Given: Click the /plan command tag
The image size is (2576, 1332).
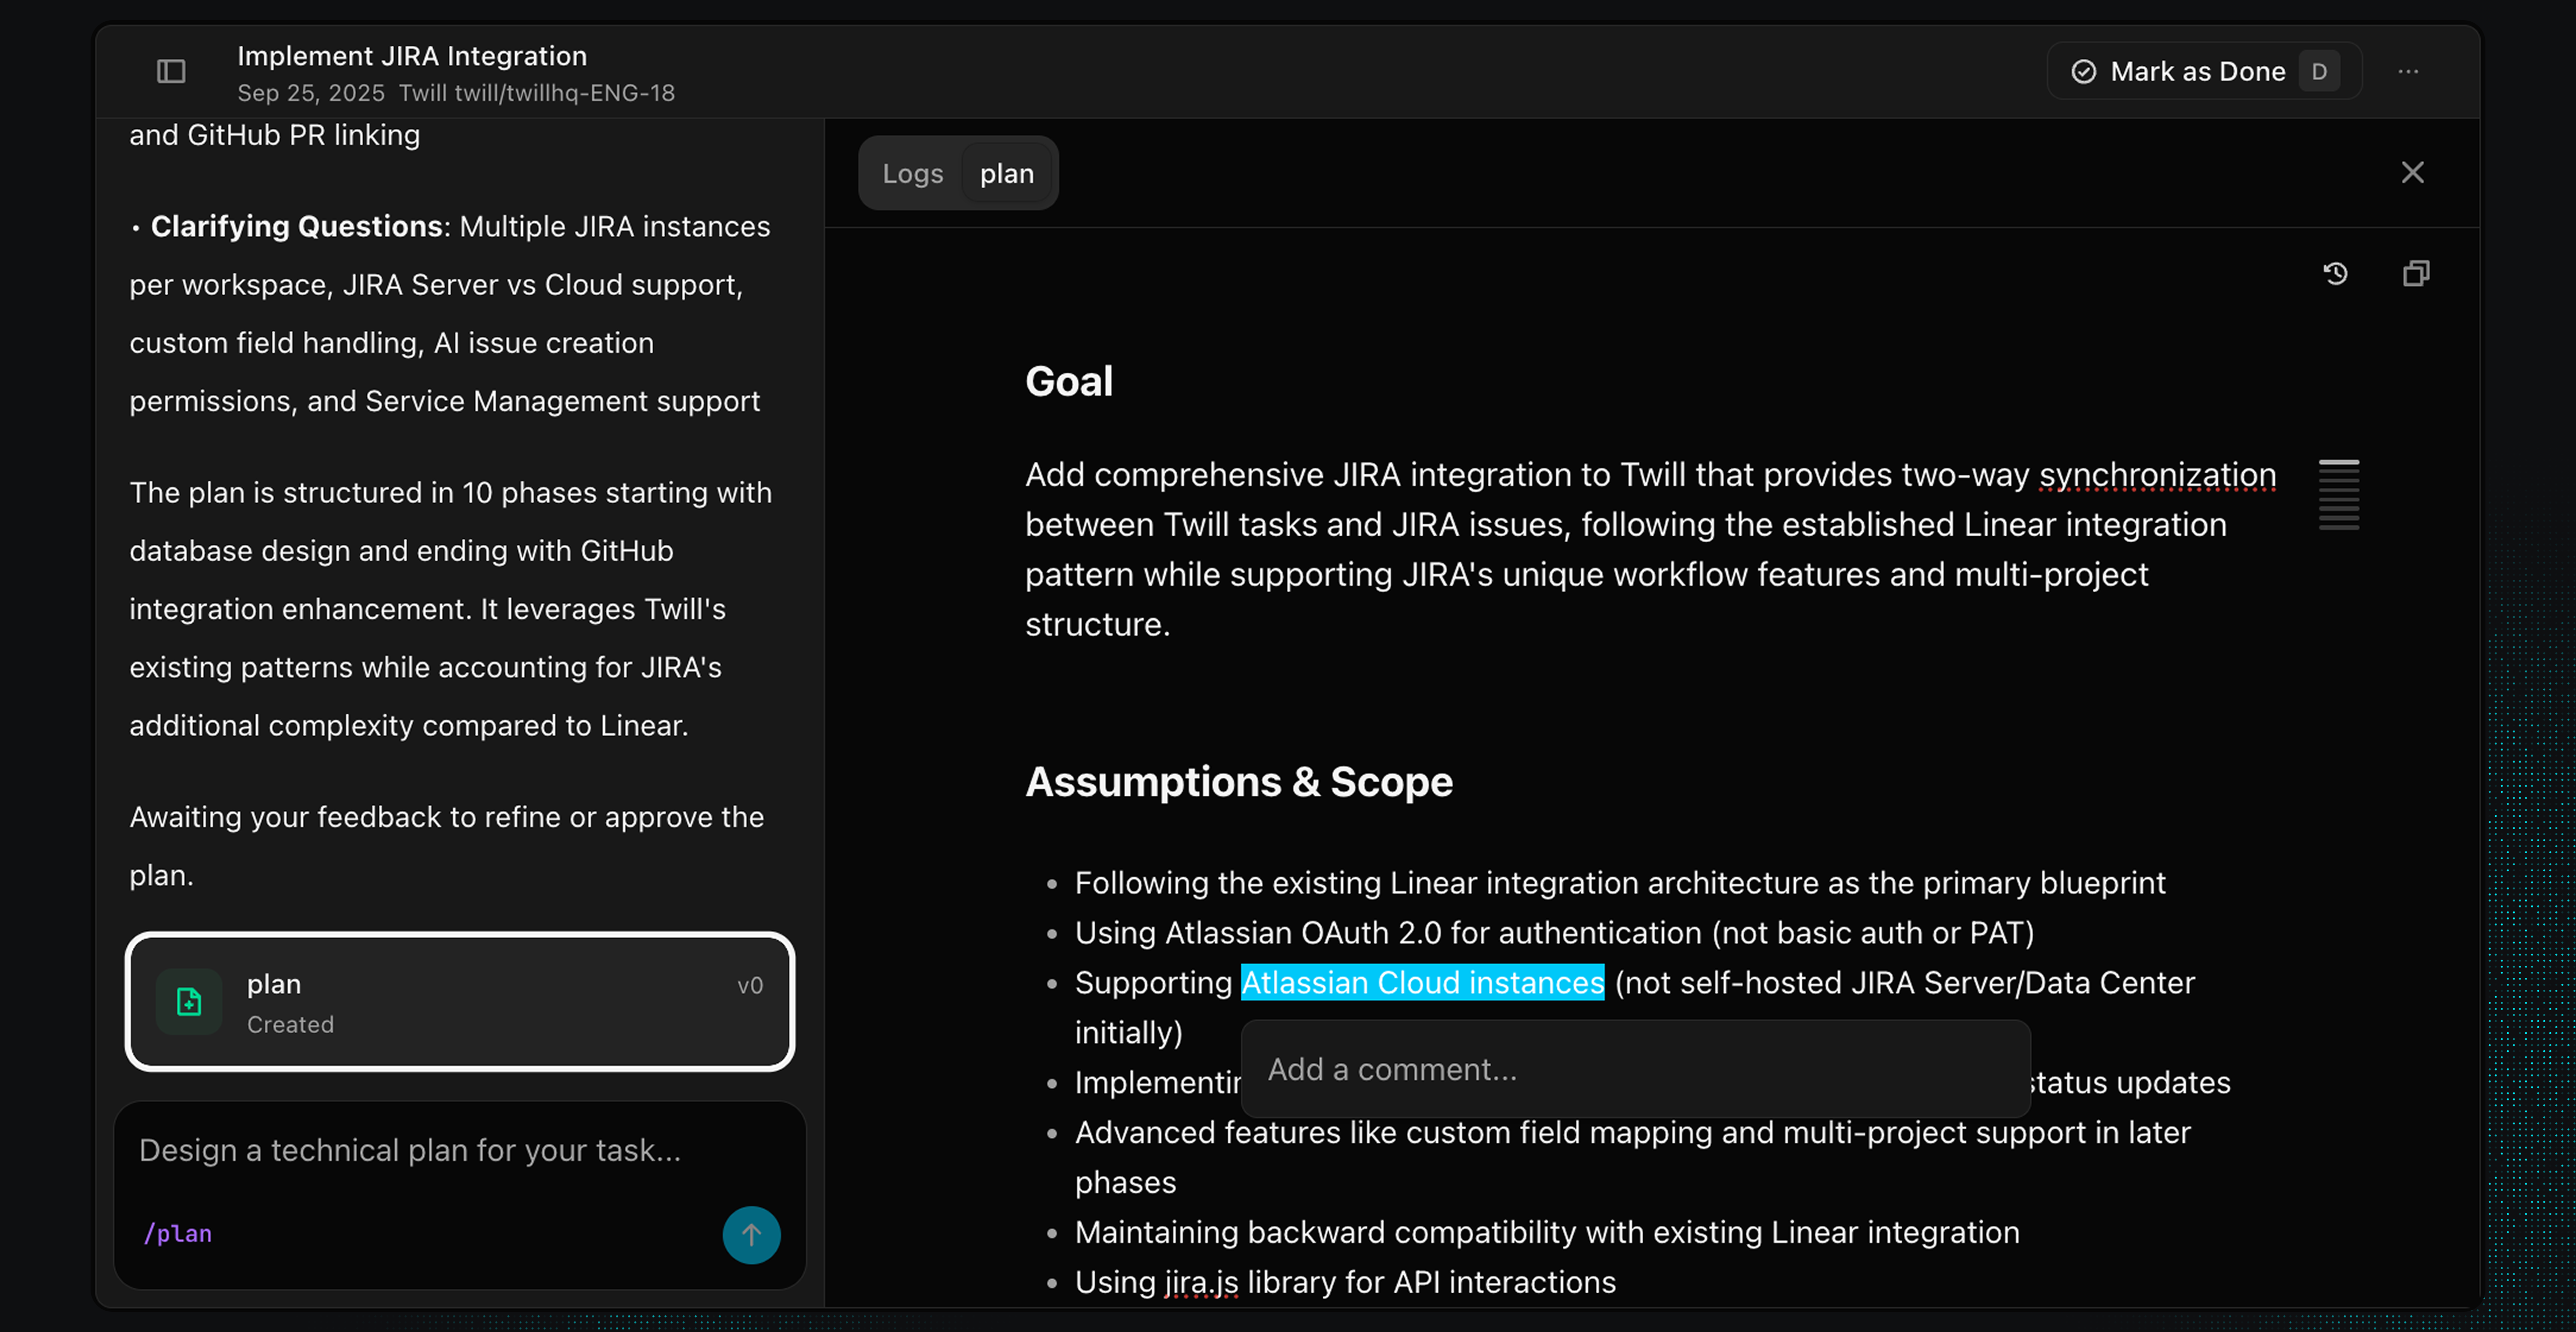Looking at the screenshot, I should pos(178,1233).
